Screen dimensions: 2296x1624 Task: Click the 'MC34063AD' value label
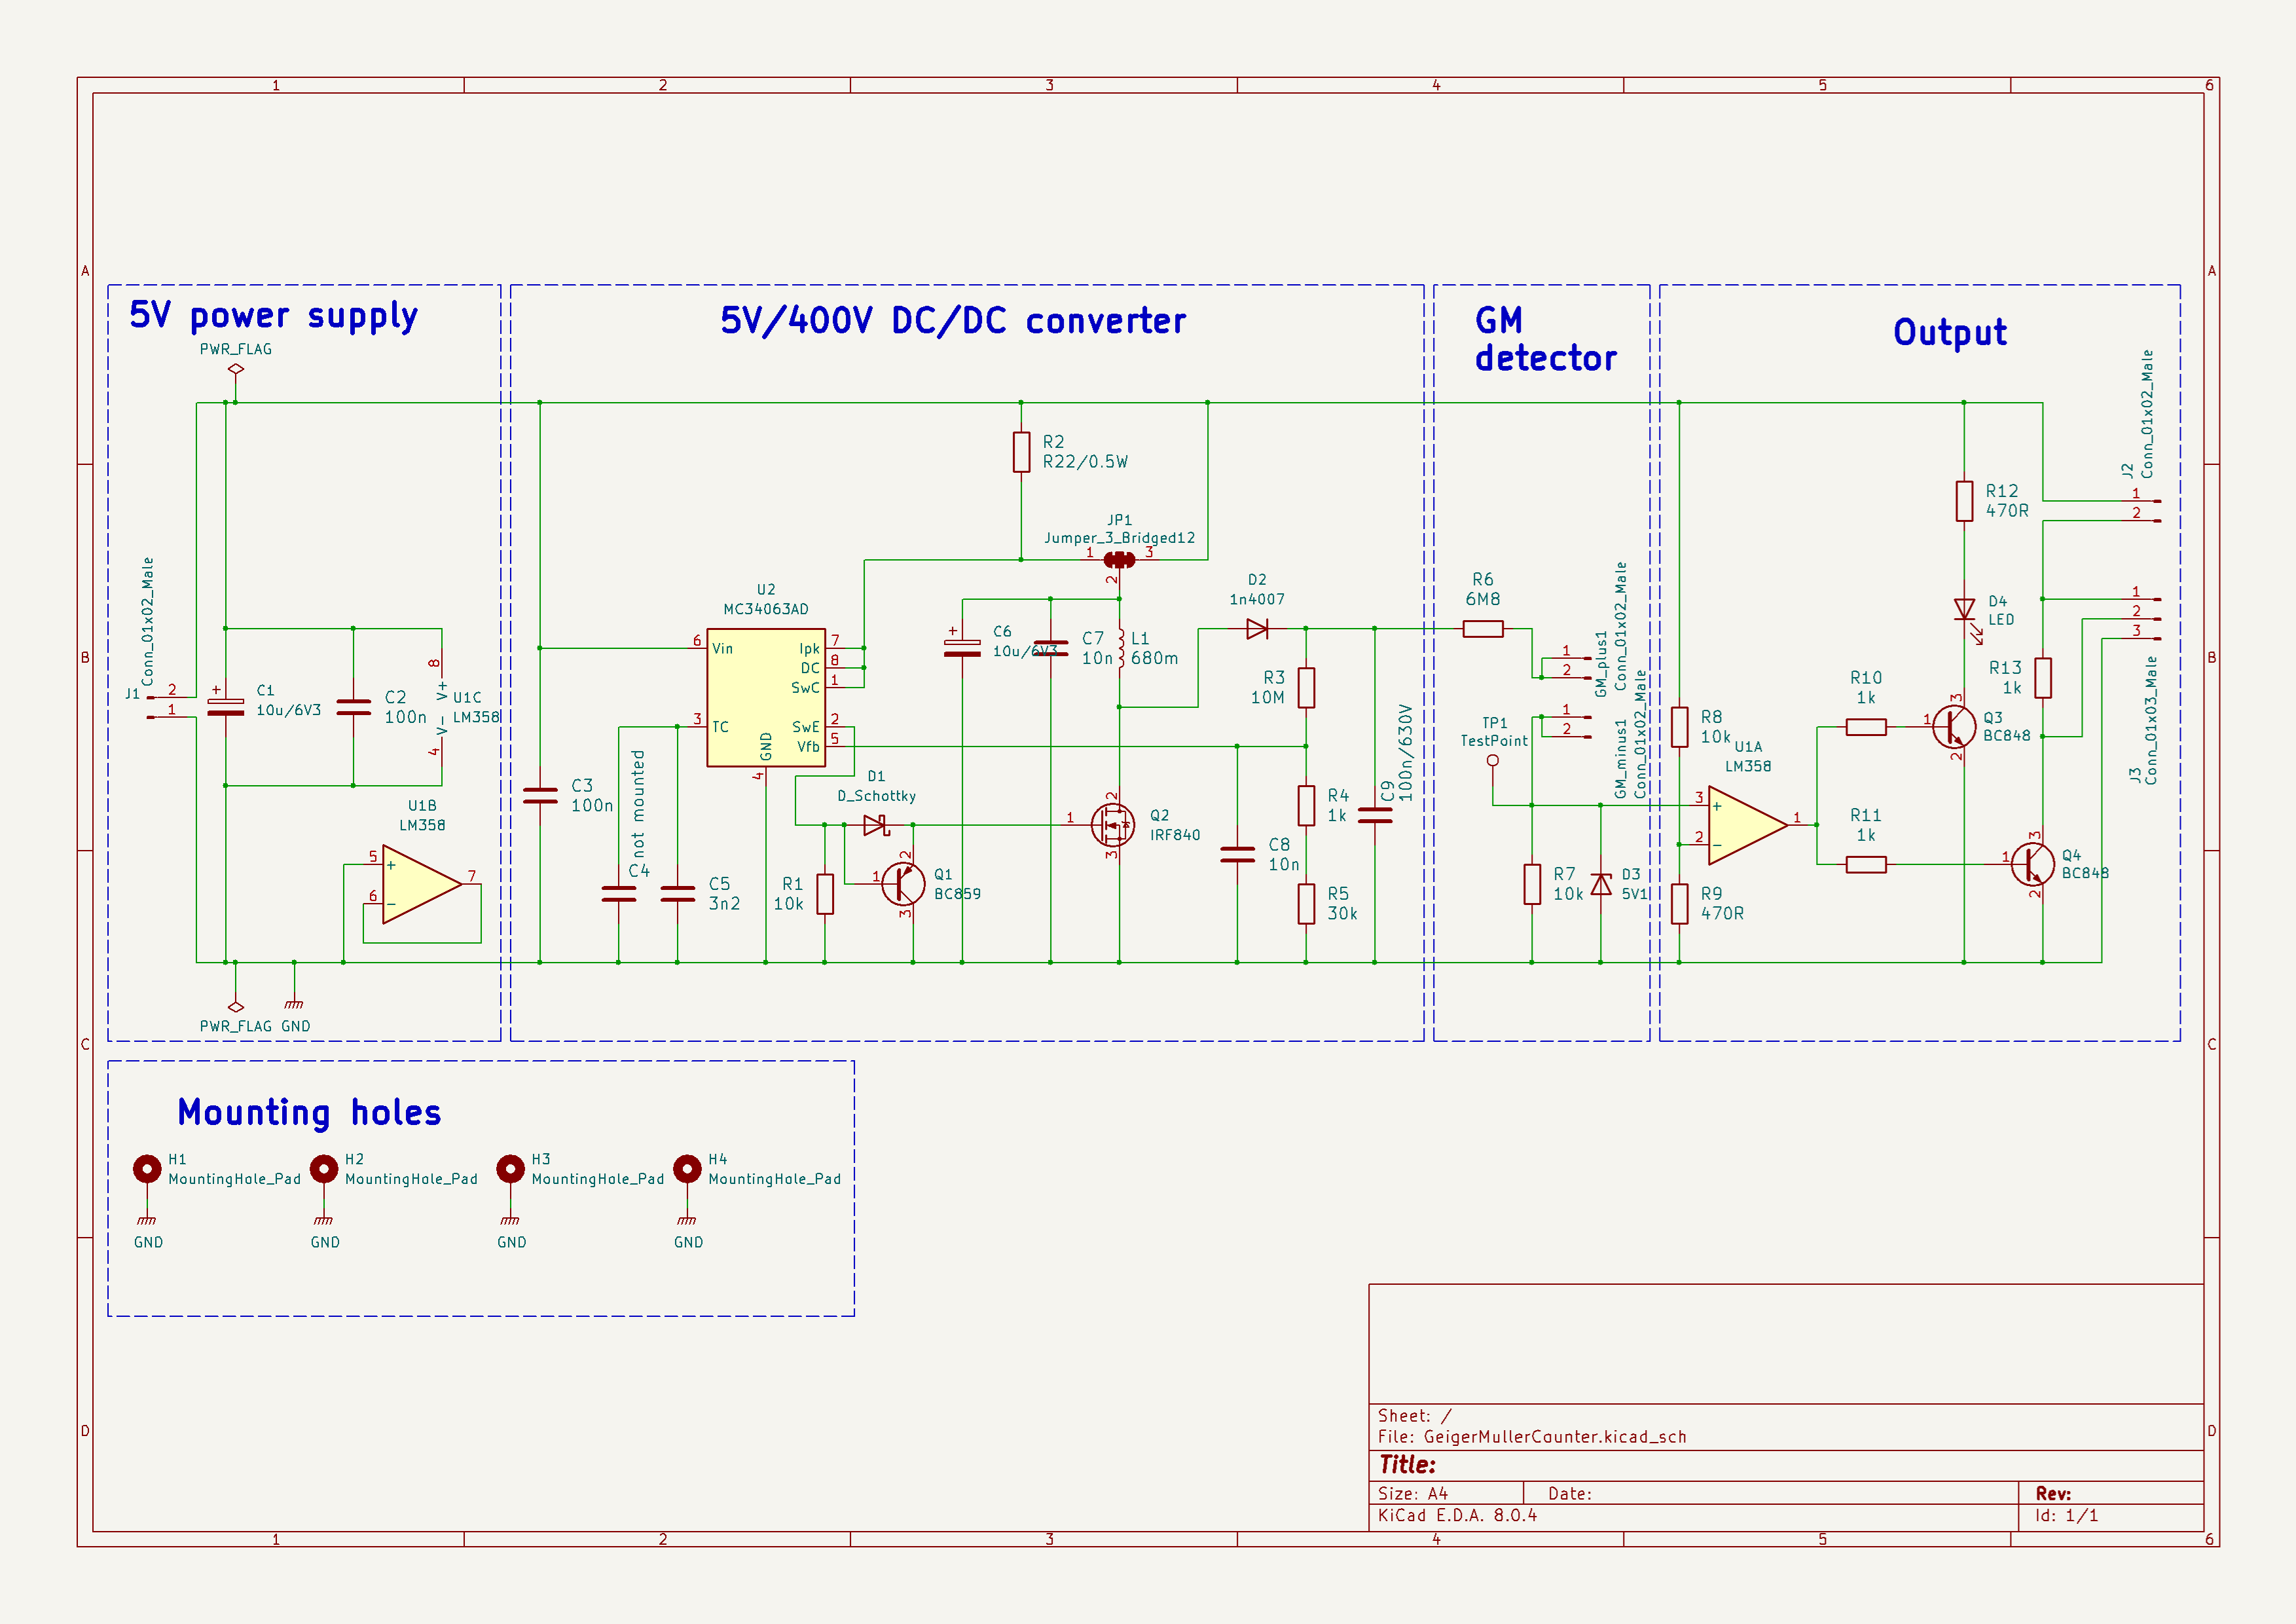766,609
